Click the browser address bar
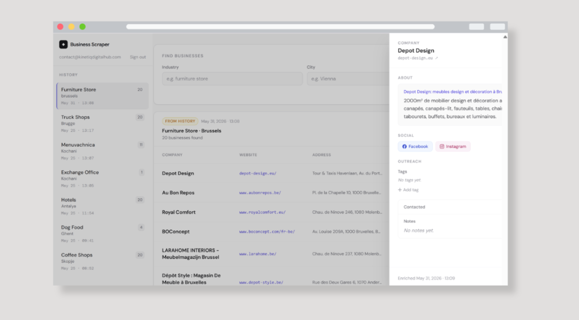 (280, 27)
